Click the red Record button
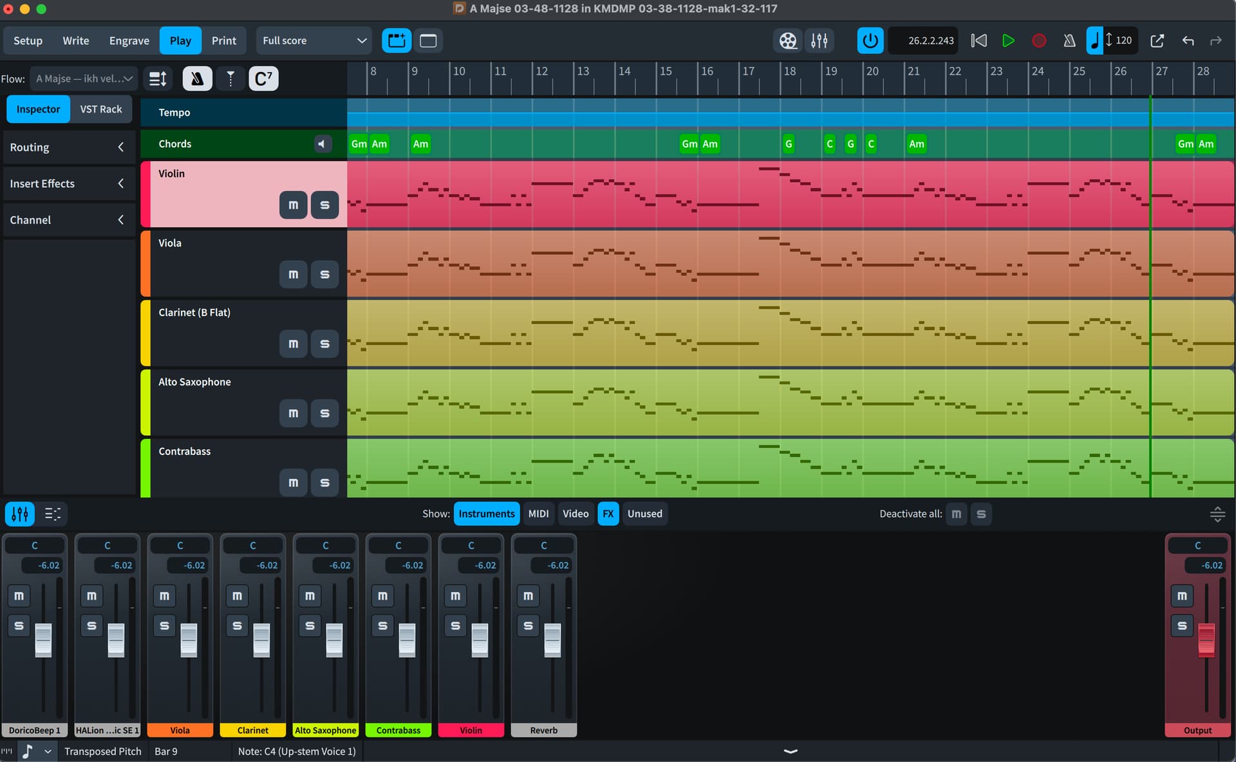Image resolution: width=1236 pixels, height=762 pixels. (x=1038, y=41)
